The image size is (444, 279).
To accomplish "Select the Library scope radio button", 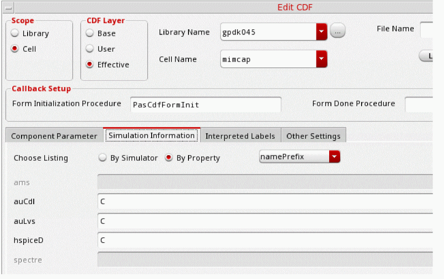I will [x=15, y=33].
